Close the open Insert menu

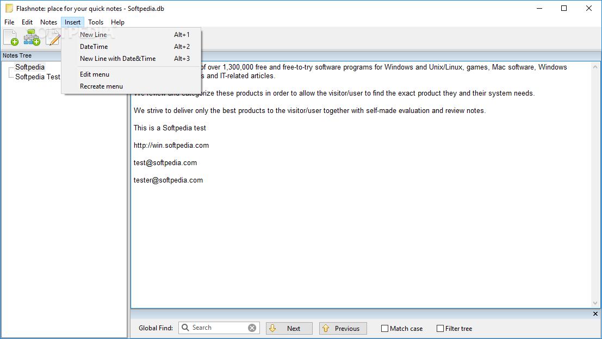(x=72, y=22)
